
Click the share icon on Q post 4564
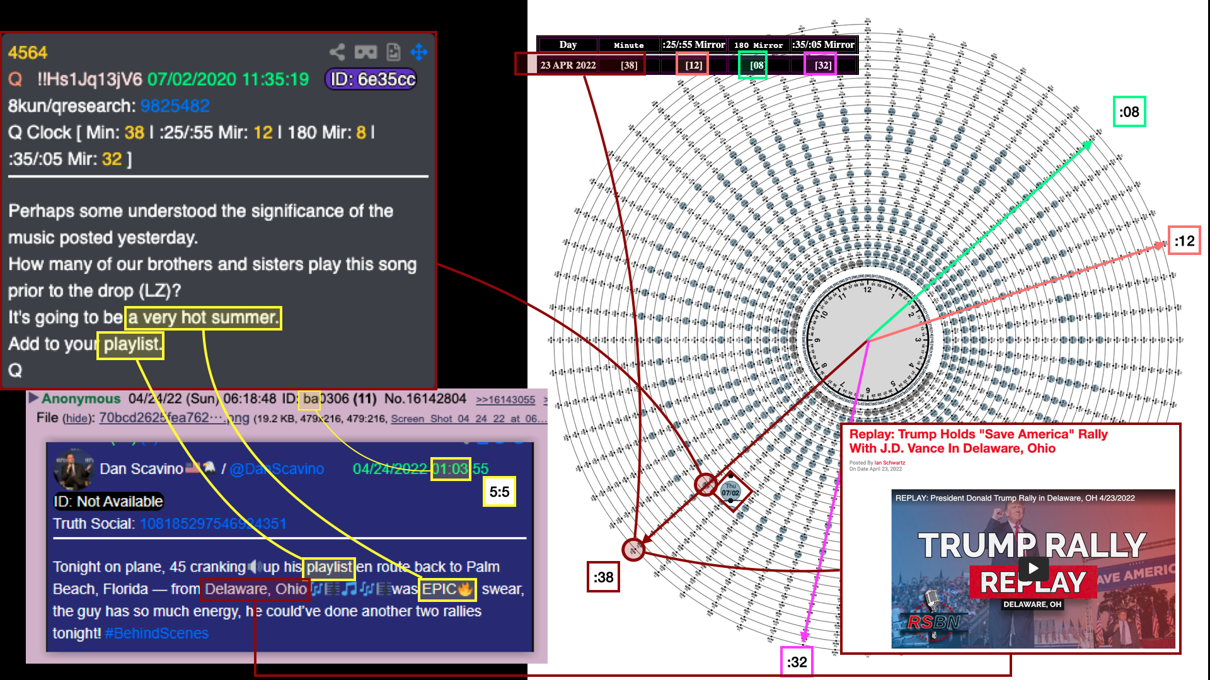[337, 52]
